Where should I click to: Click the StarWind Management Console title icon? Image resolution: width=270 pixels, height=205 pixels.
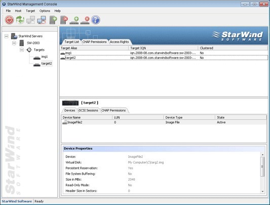[4, 4]
